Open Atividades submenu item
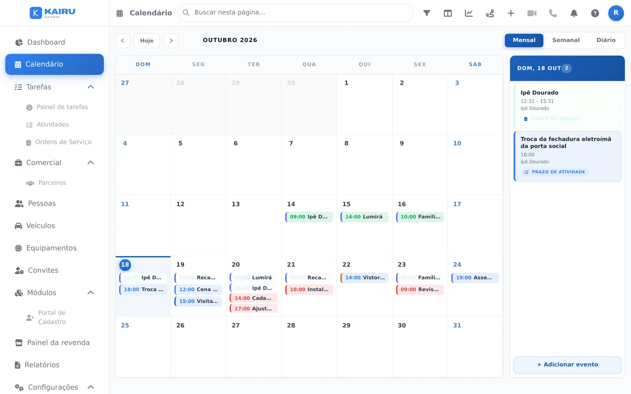The height and width of the screenshot is (394, 631). (x=53, y=125)
